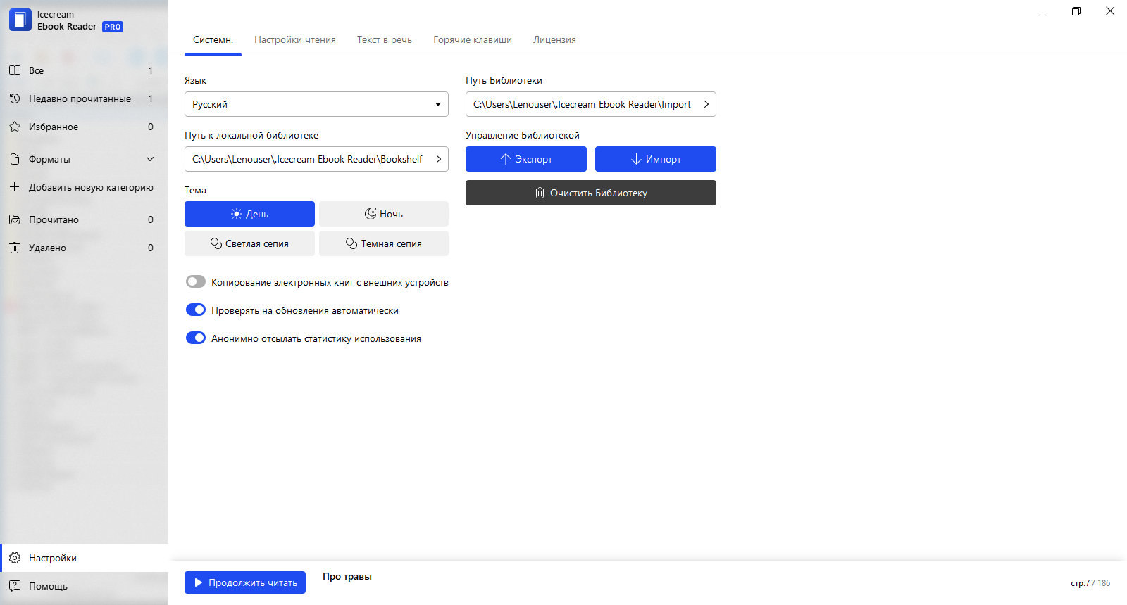Screen dimensions: 1127x605
Task: Open local library Bookshelf path chooser
Action: tap(316, 159)
